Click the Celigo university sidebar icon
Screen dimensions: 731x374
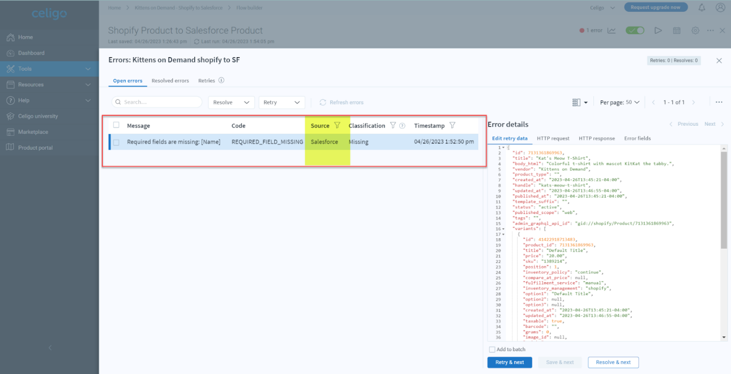coord(10,116)
